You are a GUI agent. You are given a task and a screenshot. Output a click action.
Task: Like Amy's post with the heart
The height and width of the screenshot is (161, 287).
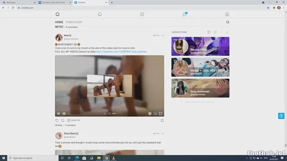tap(57, 120)
